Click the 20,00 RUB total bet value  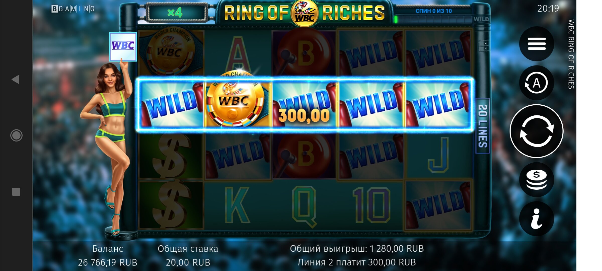188,262
